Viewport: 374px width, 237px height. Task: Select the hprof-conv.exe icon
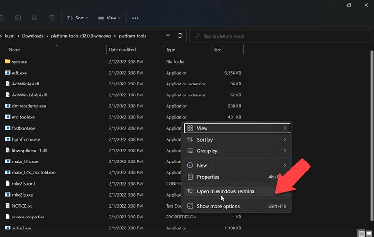click(8, 139)
